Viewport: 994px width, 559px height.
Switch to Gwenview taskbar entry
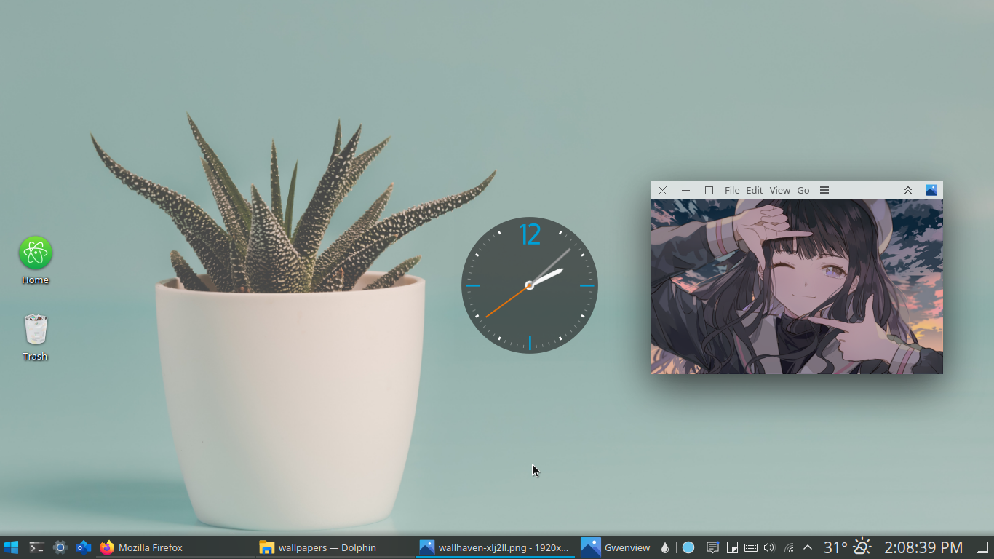point(616,547)
